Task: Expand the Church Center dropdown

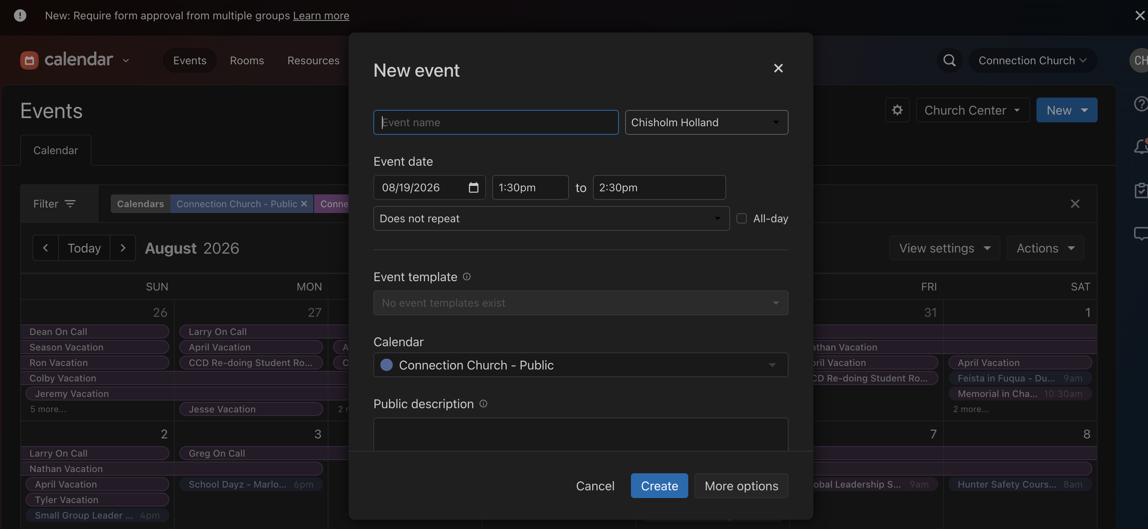Action: (x=973, y=110)
